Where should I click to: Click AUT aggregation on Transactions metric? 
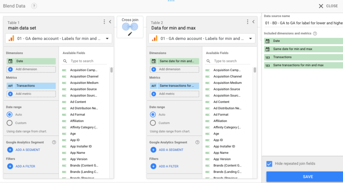[x=10, y=86]
